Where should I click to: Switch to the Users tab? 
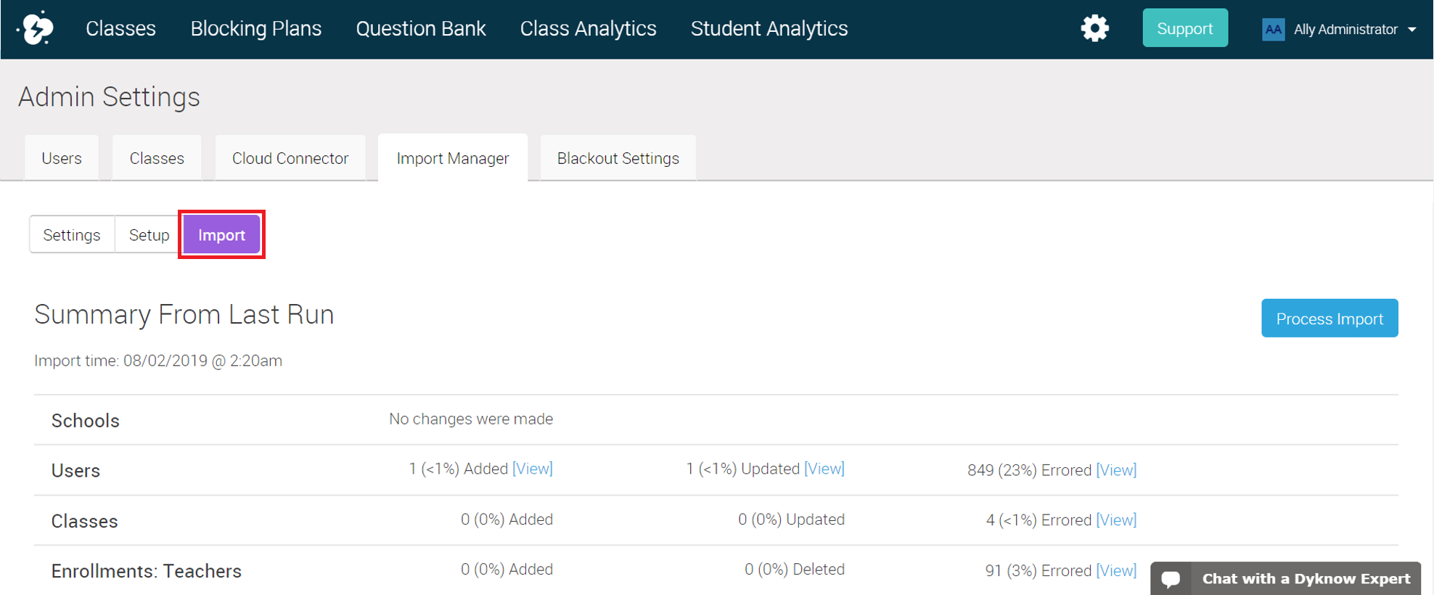pos(62,158)
